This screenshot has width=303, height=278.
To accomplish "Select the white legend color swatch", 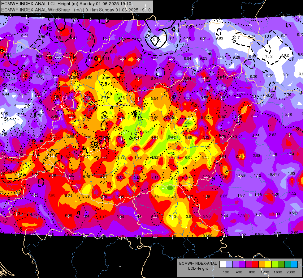I will [223, 264].
